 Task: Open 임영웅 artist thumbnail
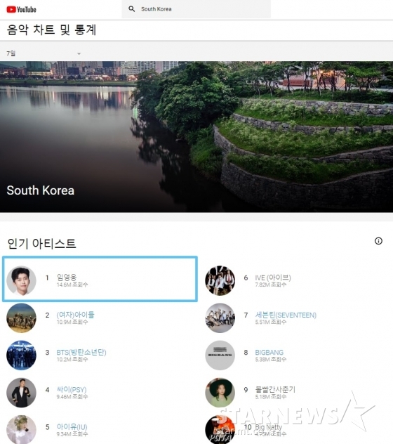(21, 280)
